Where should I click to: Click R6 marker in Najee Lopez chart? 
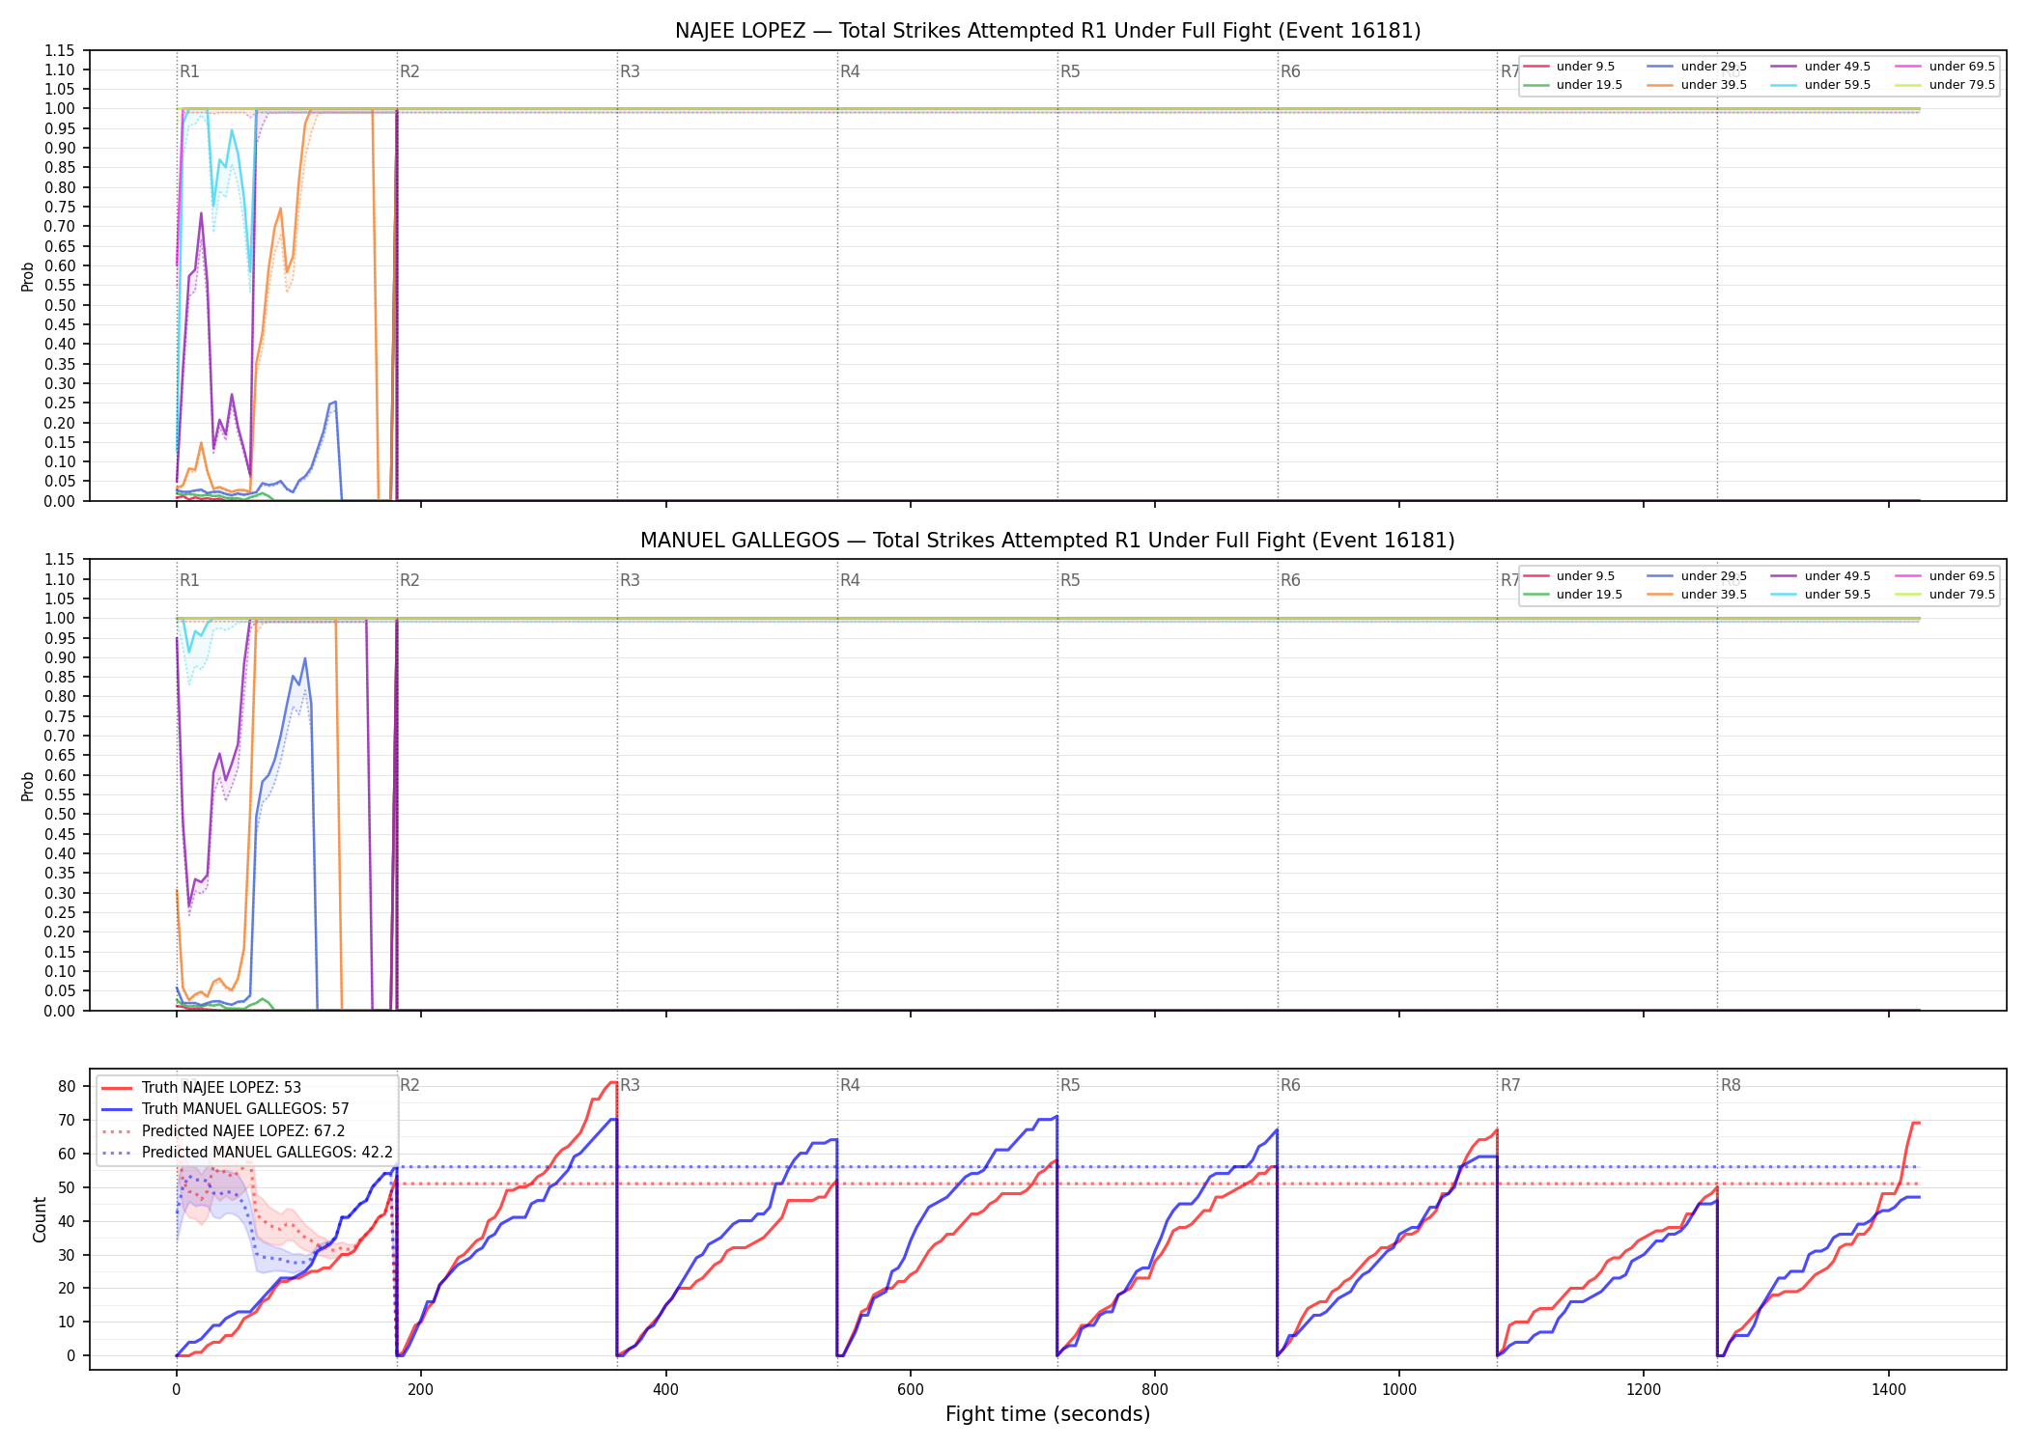click(1290, 71)
